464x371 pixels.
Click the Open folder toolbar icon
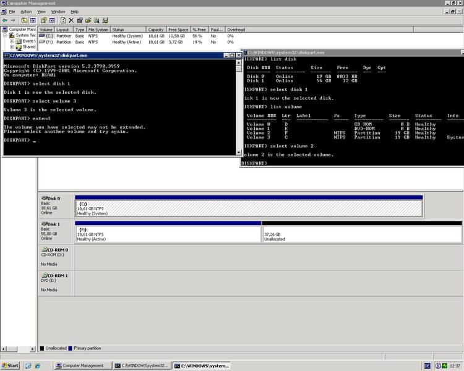[88, 20]
